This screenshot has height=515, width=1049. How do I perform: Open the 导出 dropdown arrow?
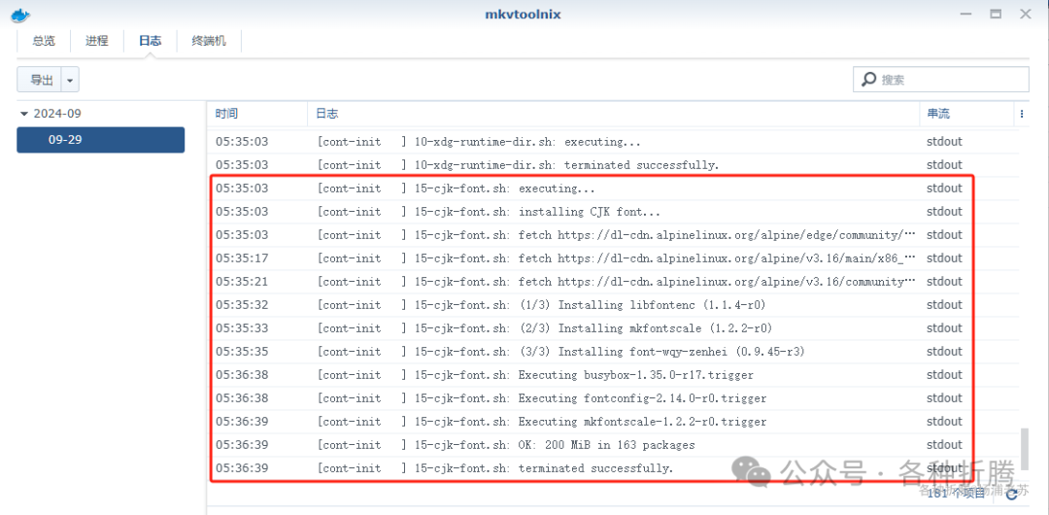coord(70,80)
